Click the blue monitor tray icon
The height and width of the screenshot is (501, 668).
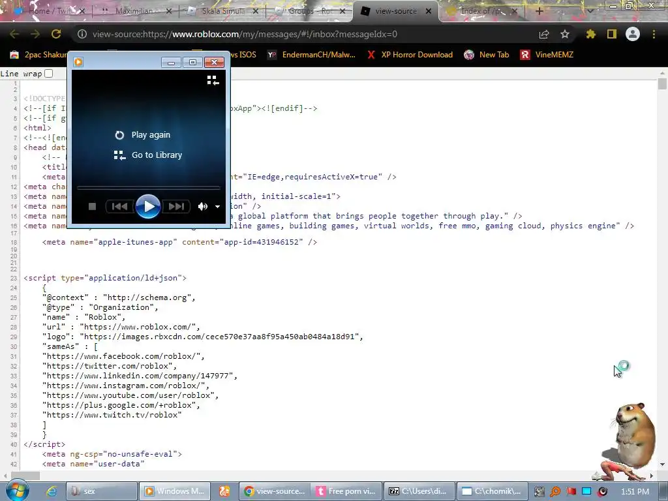586,491
